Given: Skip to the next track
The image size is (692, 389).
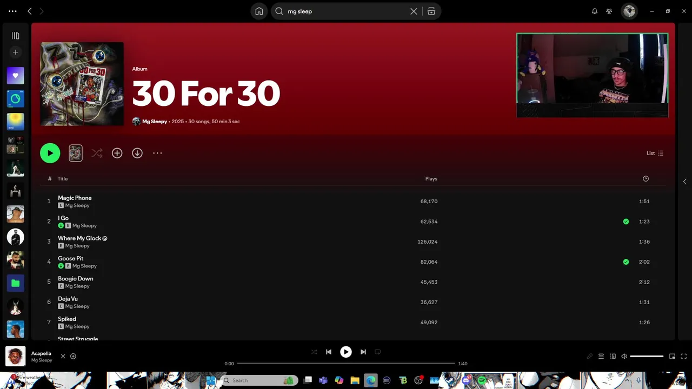Looking at the screenshot, I should (x=363, y=352).
